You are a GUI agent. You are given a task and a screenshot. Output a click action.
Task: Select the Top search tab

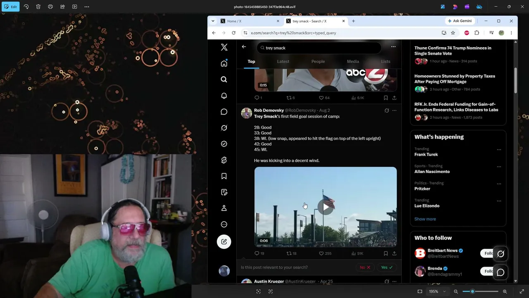(251, 61)
